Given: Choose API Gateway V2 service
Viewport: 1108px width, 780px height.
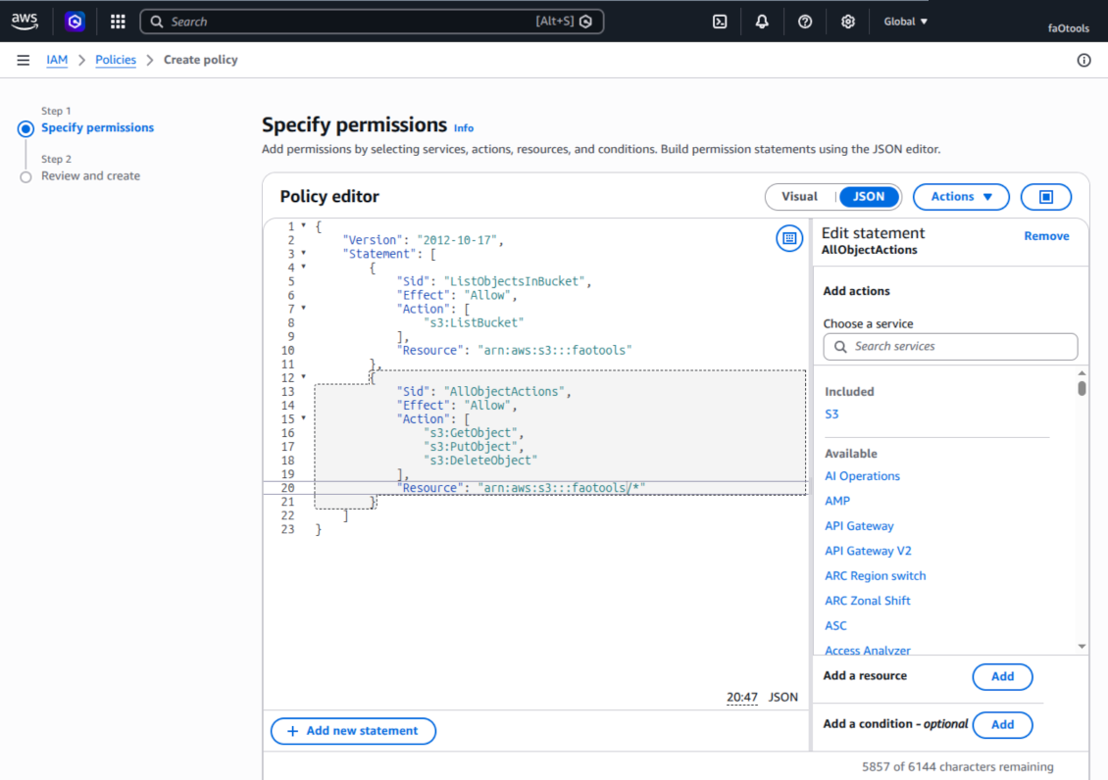Looking at the screenshot, I should (868, 551).
